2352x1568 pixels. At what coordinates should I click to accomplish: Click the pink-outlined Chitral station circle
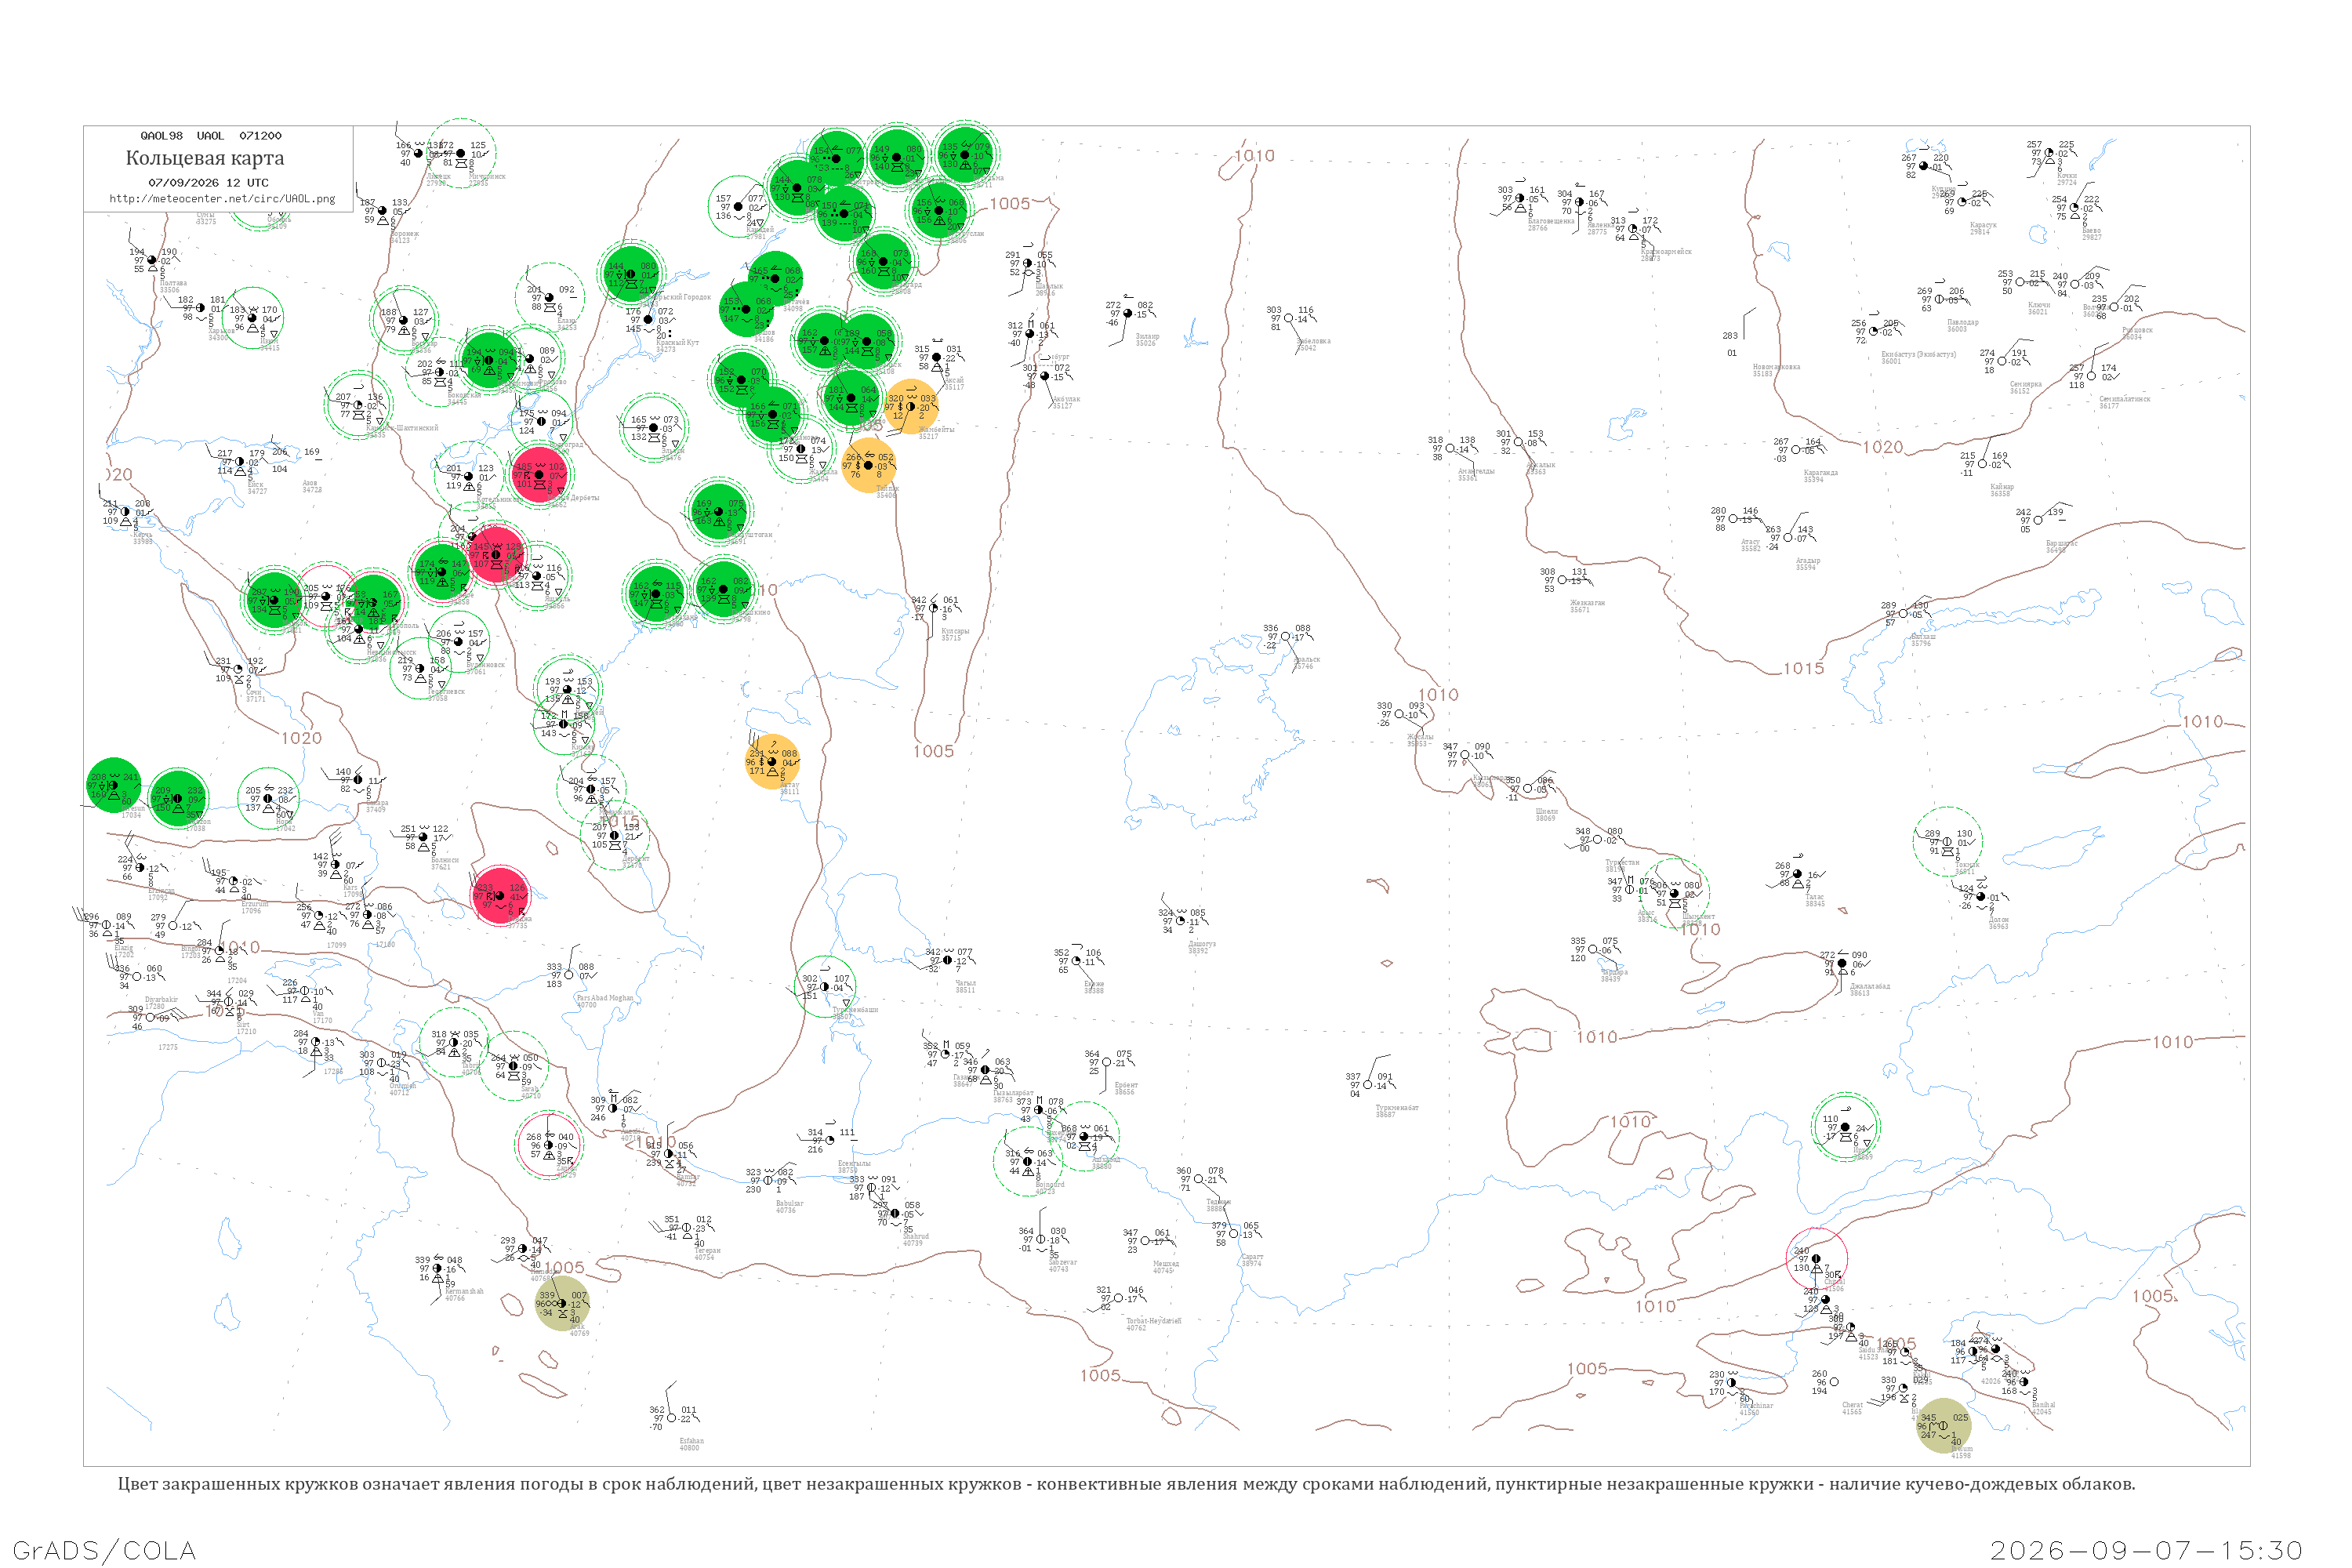[1816, 1258]
